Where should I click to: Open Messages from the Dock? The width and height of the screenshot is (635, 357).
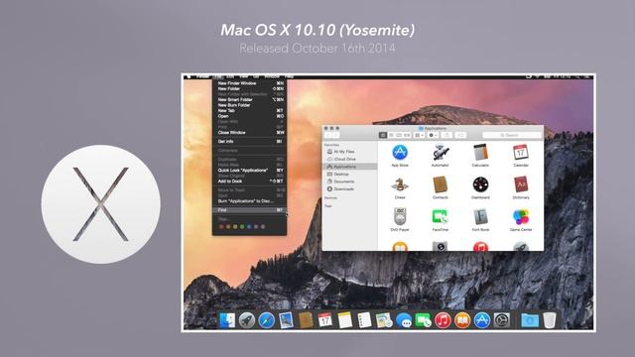point(404,320)
